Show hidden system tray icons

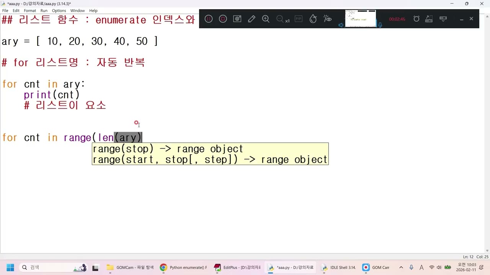point(401,267)
